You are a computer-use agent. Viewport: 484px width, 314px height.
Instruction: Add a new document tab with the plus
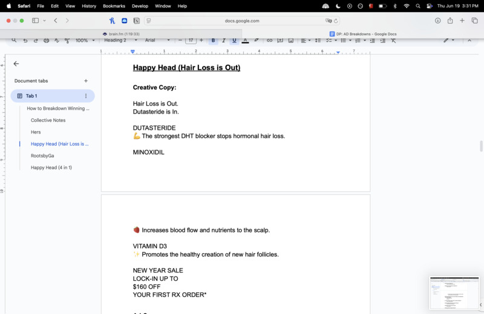pos(86,81)
